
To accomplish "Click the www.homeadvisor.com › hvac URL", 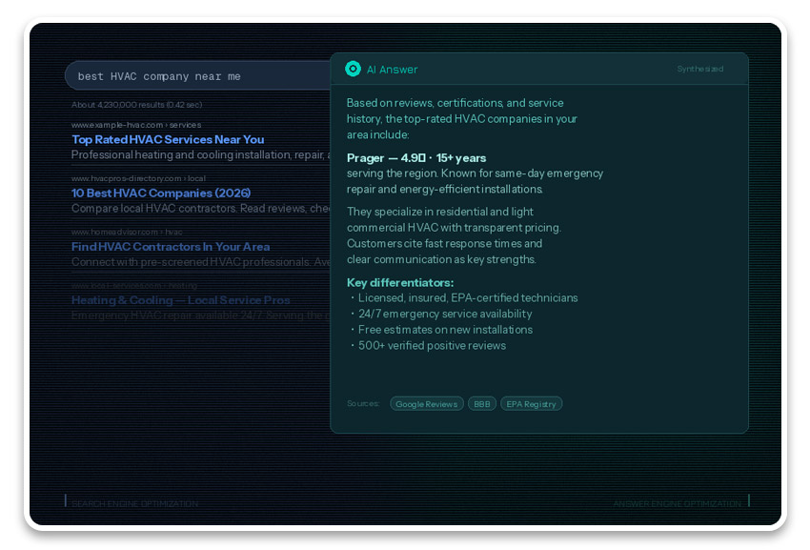I will (127, 232).
